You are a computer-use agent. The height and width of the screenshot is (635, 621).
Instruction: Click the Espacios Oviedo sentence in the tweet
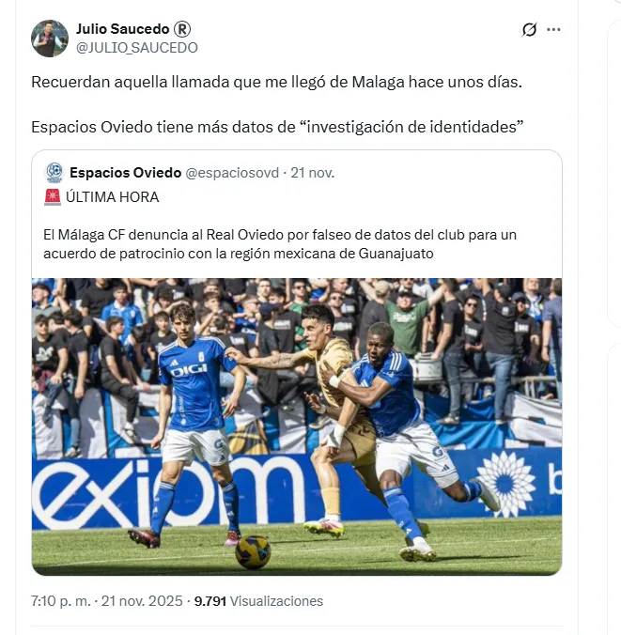[x=277, y=127]
